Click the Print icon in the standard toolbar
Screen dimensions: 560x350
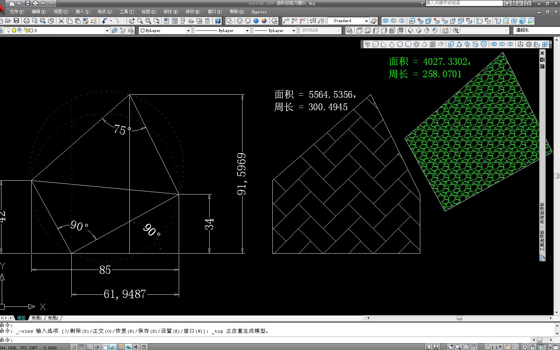pos(27,21)
